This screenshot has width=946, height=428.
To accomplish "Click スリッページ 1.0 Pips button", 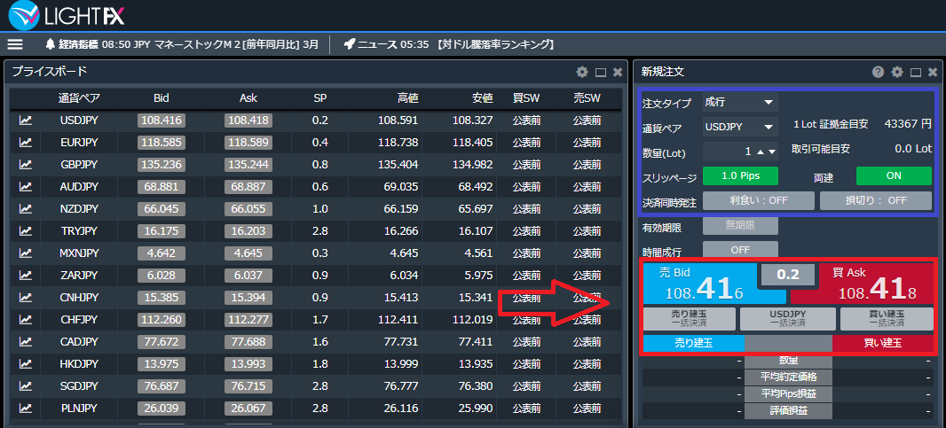I will (740, 176).
